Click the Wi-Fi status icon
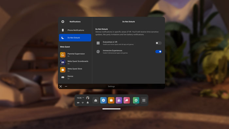Screen dimensions: 229x129 click(x=83, y=103)
